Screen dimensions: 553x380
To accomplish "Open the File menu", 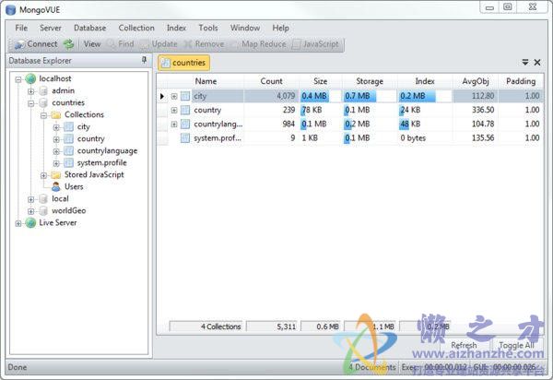I will click(21, 28).
